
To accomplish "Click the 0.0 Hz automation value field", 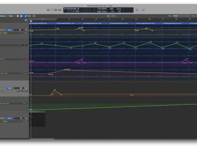I will click(24, 104).
